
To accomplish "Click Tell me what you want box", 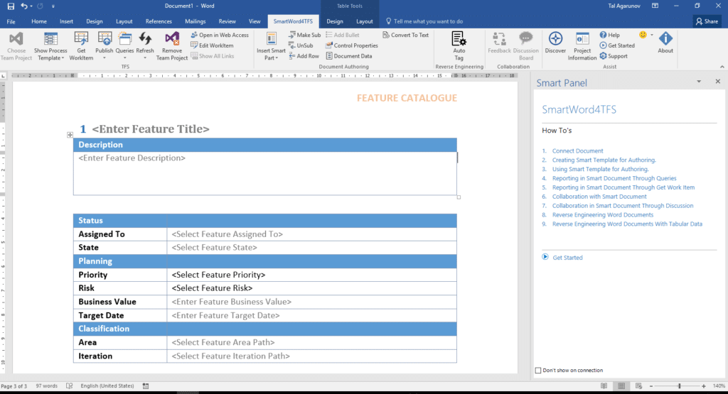I will coord(424,21).
